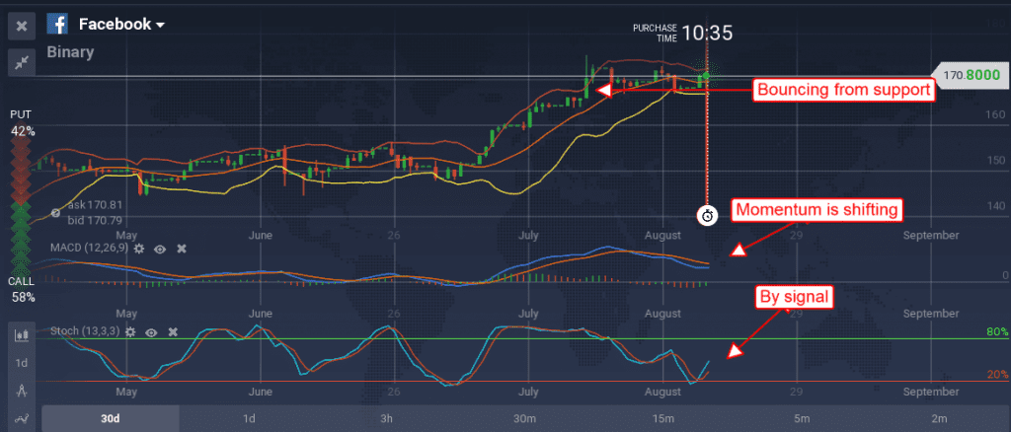Open the Facebook asset dropdown
This screenshot has height=432, width=1011.
(121, 25)
